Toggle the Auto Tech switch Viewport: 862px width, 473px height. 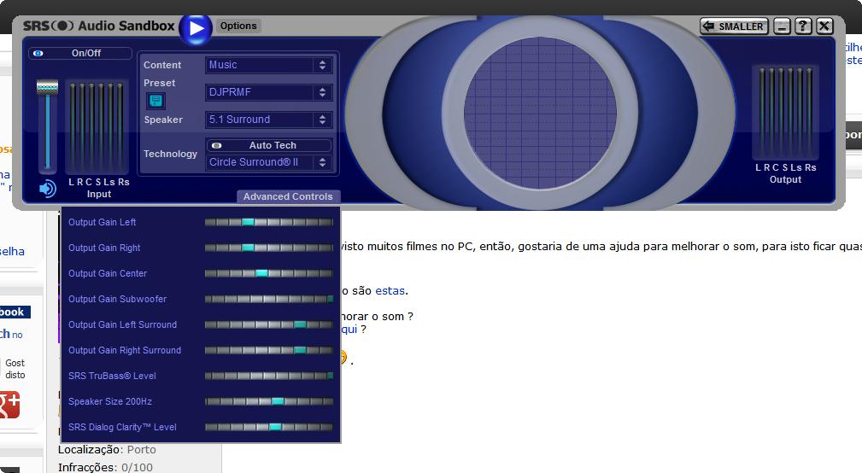click(268, 146)
